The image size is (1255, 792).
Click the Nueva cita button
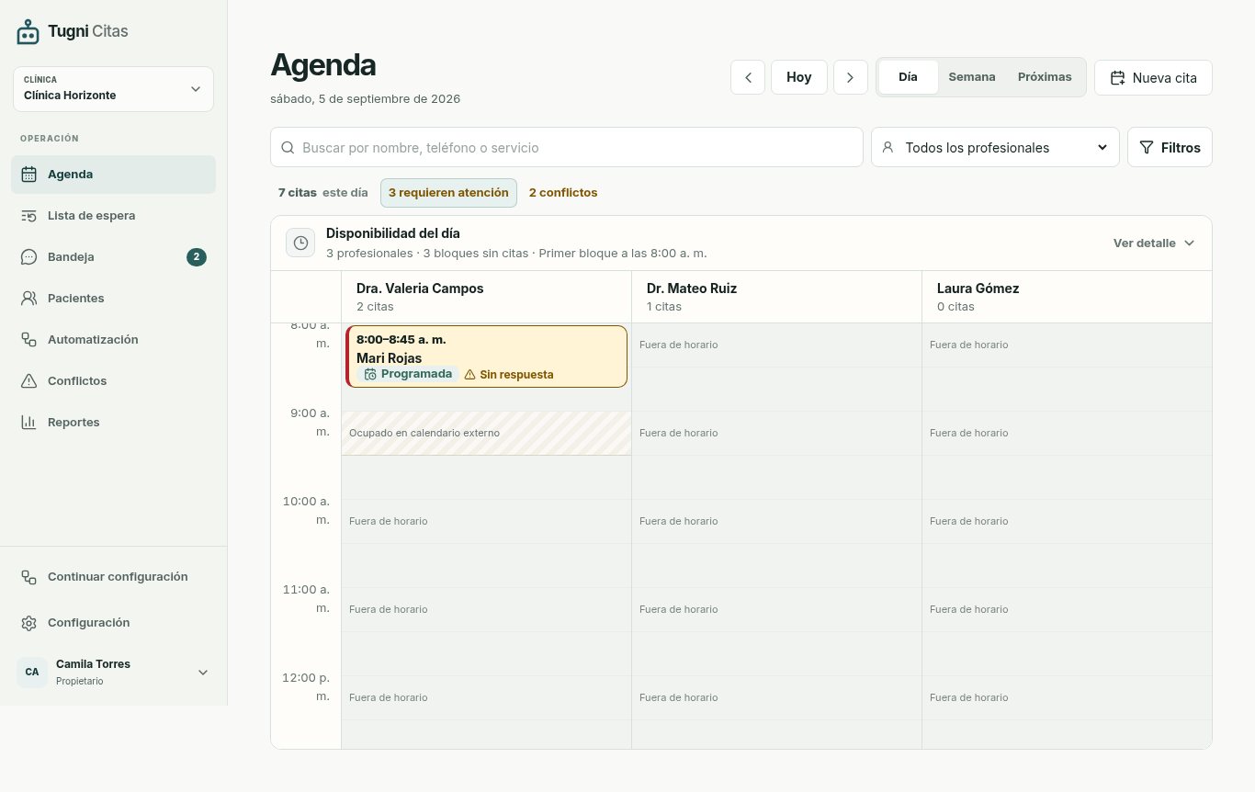pyautogui.click(x=1153, y=78)
